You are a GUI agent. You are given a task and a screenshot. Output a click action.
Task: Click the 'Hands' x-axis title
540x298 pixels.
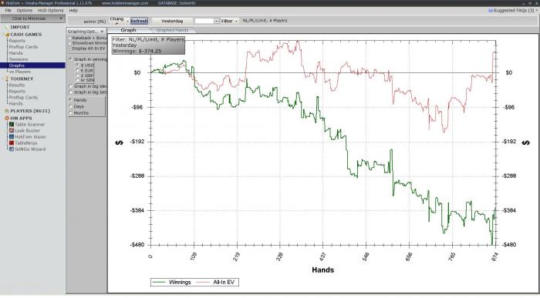click(322, 270)
